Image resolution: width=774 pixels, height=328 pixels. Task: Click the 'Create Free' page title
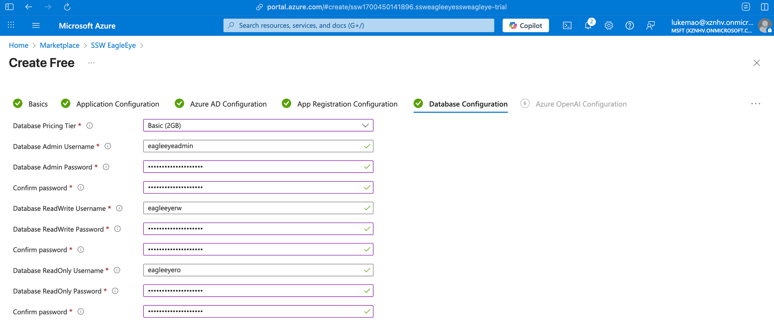click(42, 63)
